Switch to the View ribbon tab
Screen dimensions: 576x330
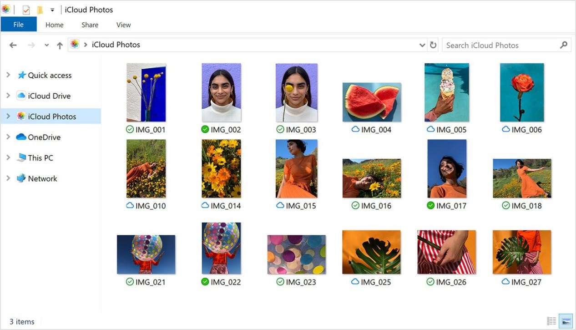click(123, 25)
